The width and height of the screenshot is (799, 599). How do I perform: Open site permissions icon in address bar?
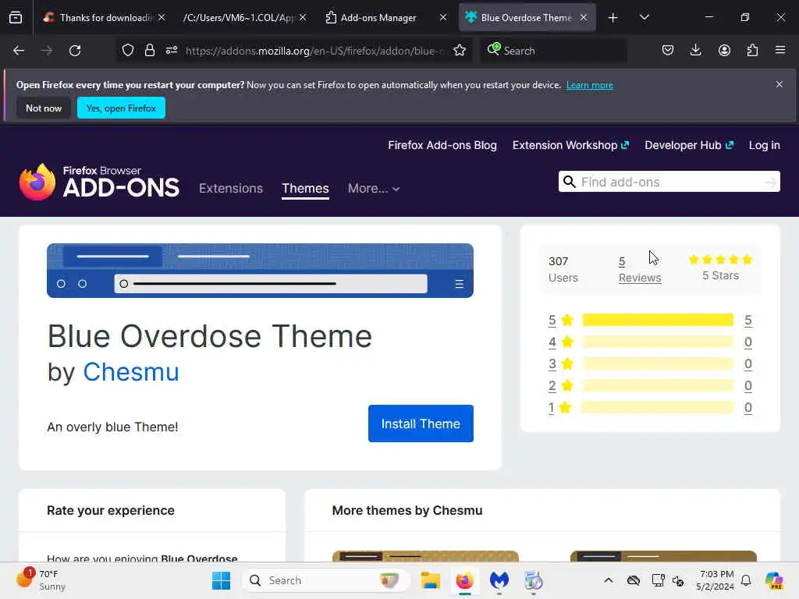[171, 51]
